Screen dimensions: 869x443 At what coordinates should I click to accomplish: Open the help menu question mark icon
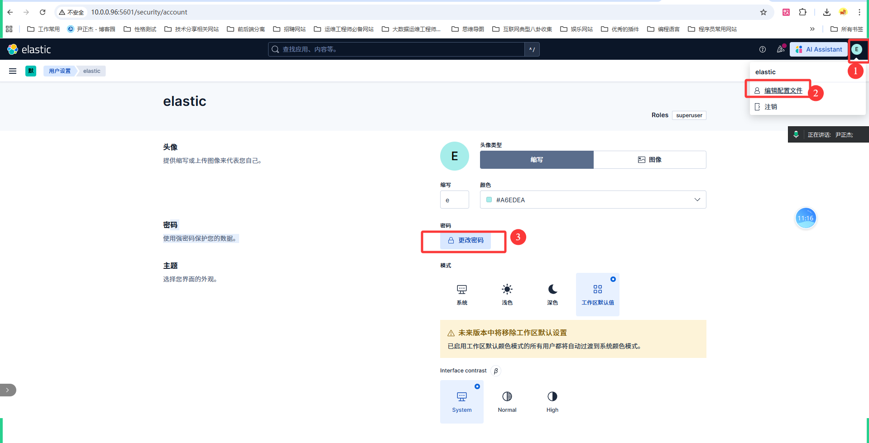tap(763, 49)
